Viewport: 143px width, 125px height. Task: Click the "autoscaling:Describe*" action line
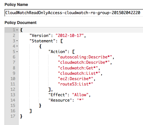pos(85,57)
